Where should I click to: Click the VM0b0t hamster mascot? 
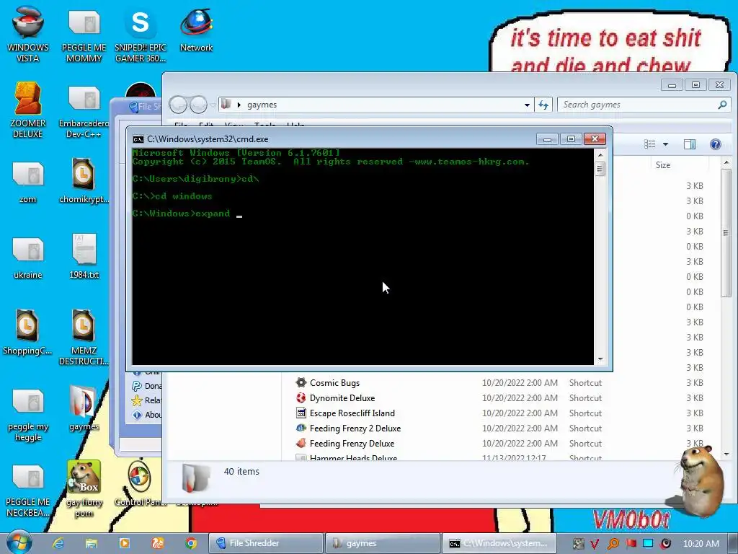701,481
